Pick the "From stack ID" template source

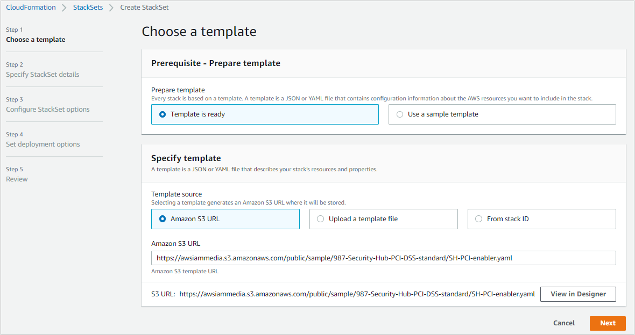tap(478, 219)
